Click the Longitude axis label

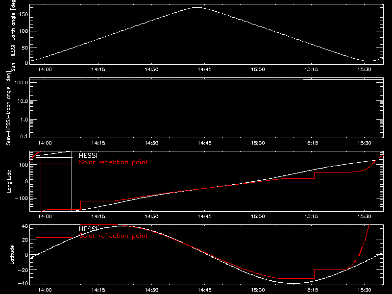[x=9, y=181]
